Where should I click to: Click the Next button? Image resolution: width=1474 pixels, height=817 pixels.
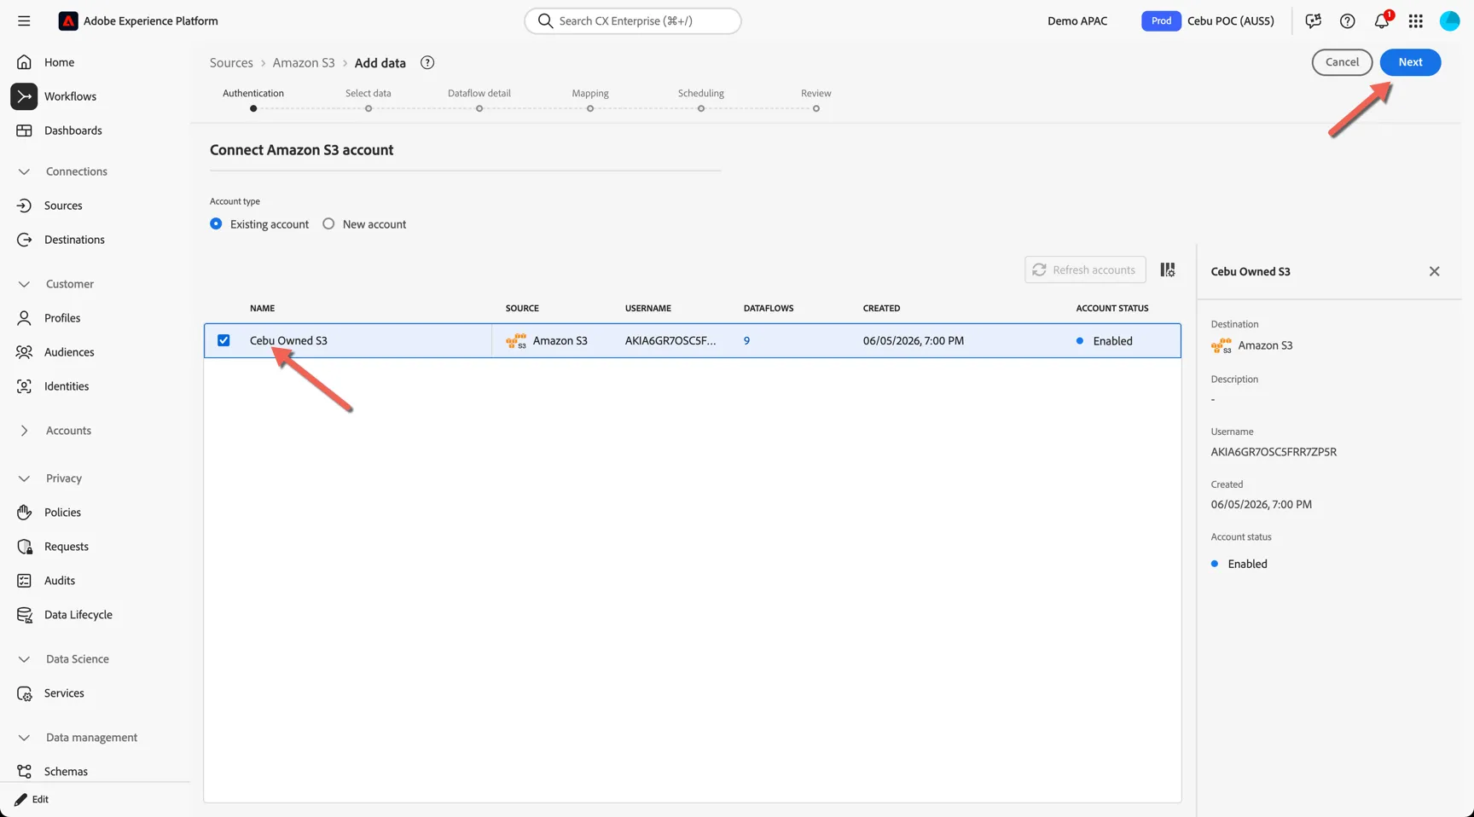(x=1410, y=62)
